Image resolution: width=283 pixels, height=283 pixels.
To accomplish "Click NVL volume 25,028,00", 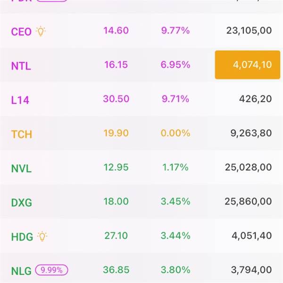I will click(249, 167).
